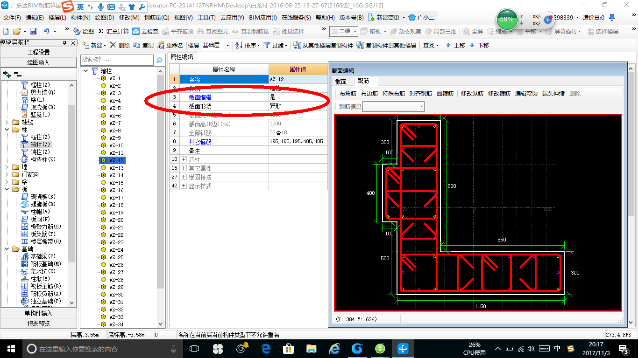Click 新建 new component button
The height and width of the screenshot is (358, 638).
click(x=94, y=45)
